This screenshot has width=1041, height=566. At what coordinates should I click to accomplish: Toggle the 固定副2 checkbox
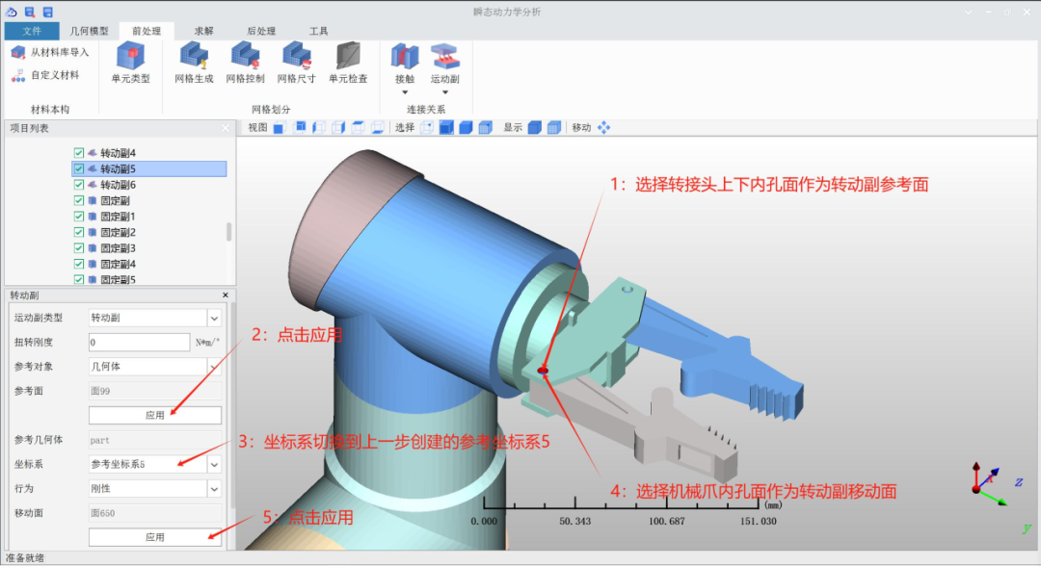pyautogui.click(x=79, y=233)
